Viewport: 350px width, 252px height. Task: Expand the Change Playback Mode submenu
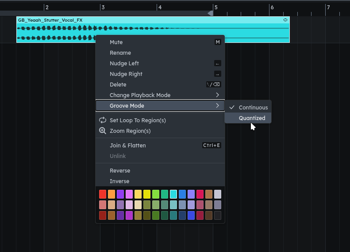(x=160, y=95)
